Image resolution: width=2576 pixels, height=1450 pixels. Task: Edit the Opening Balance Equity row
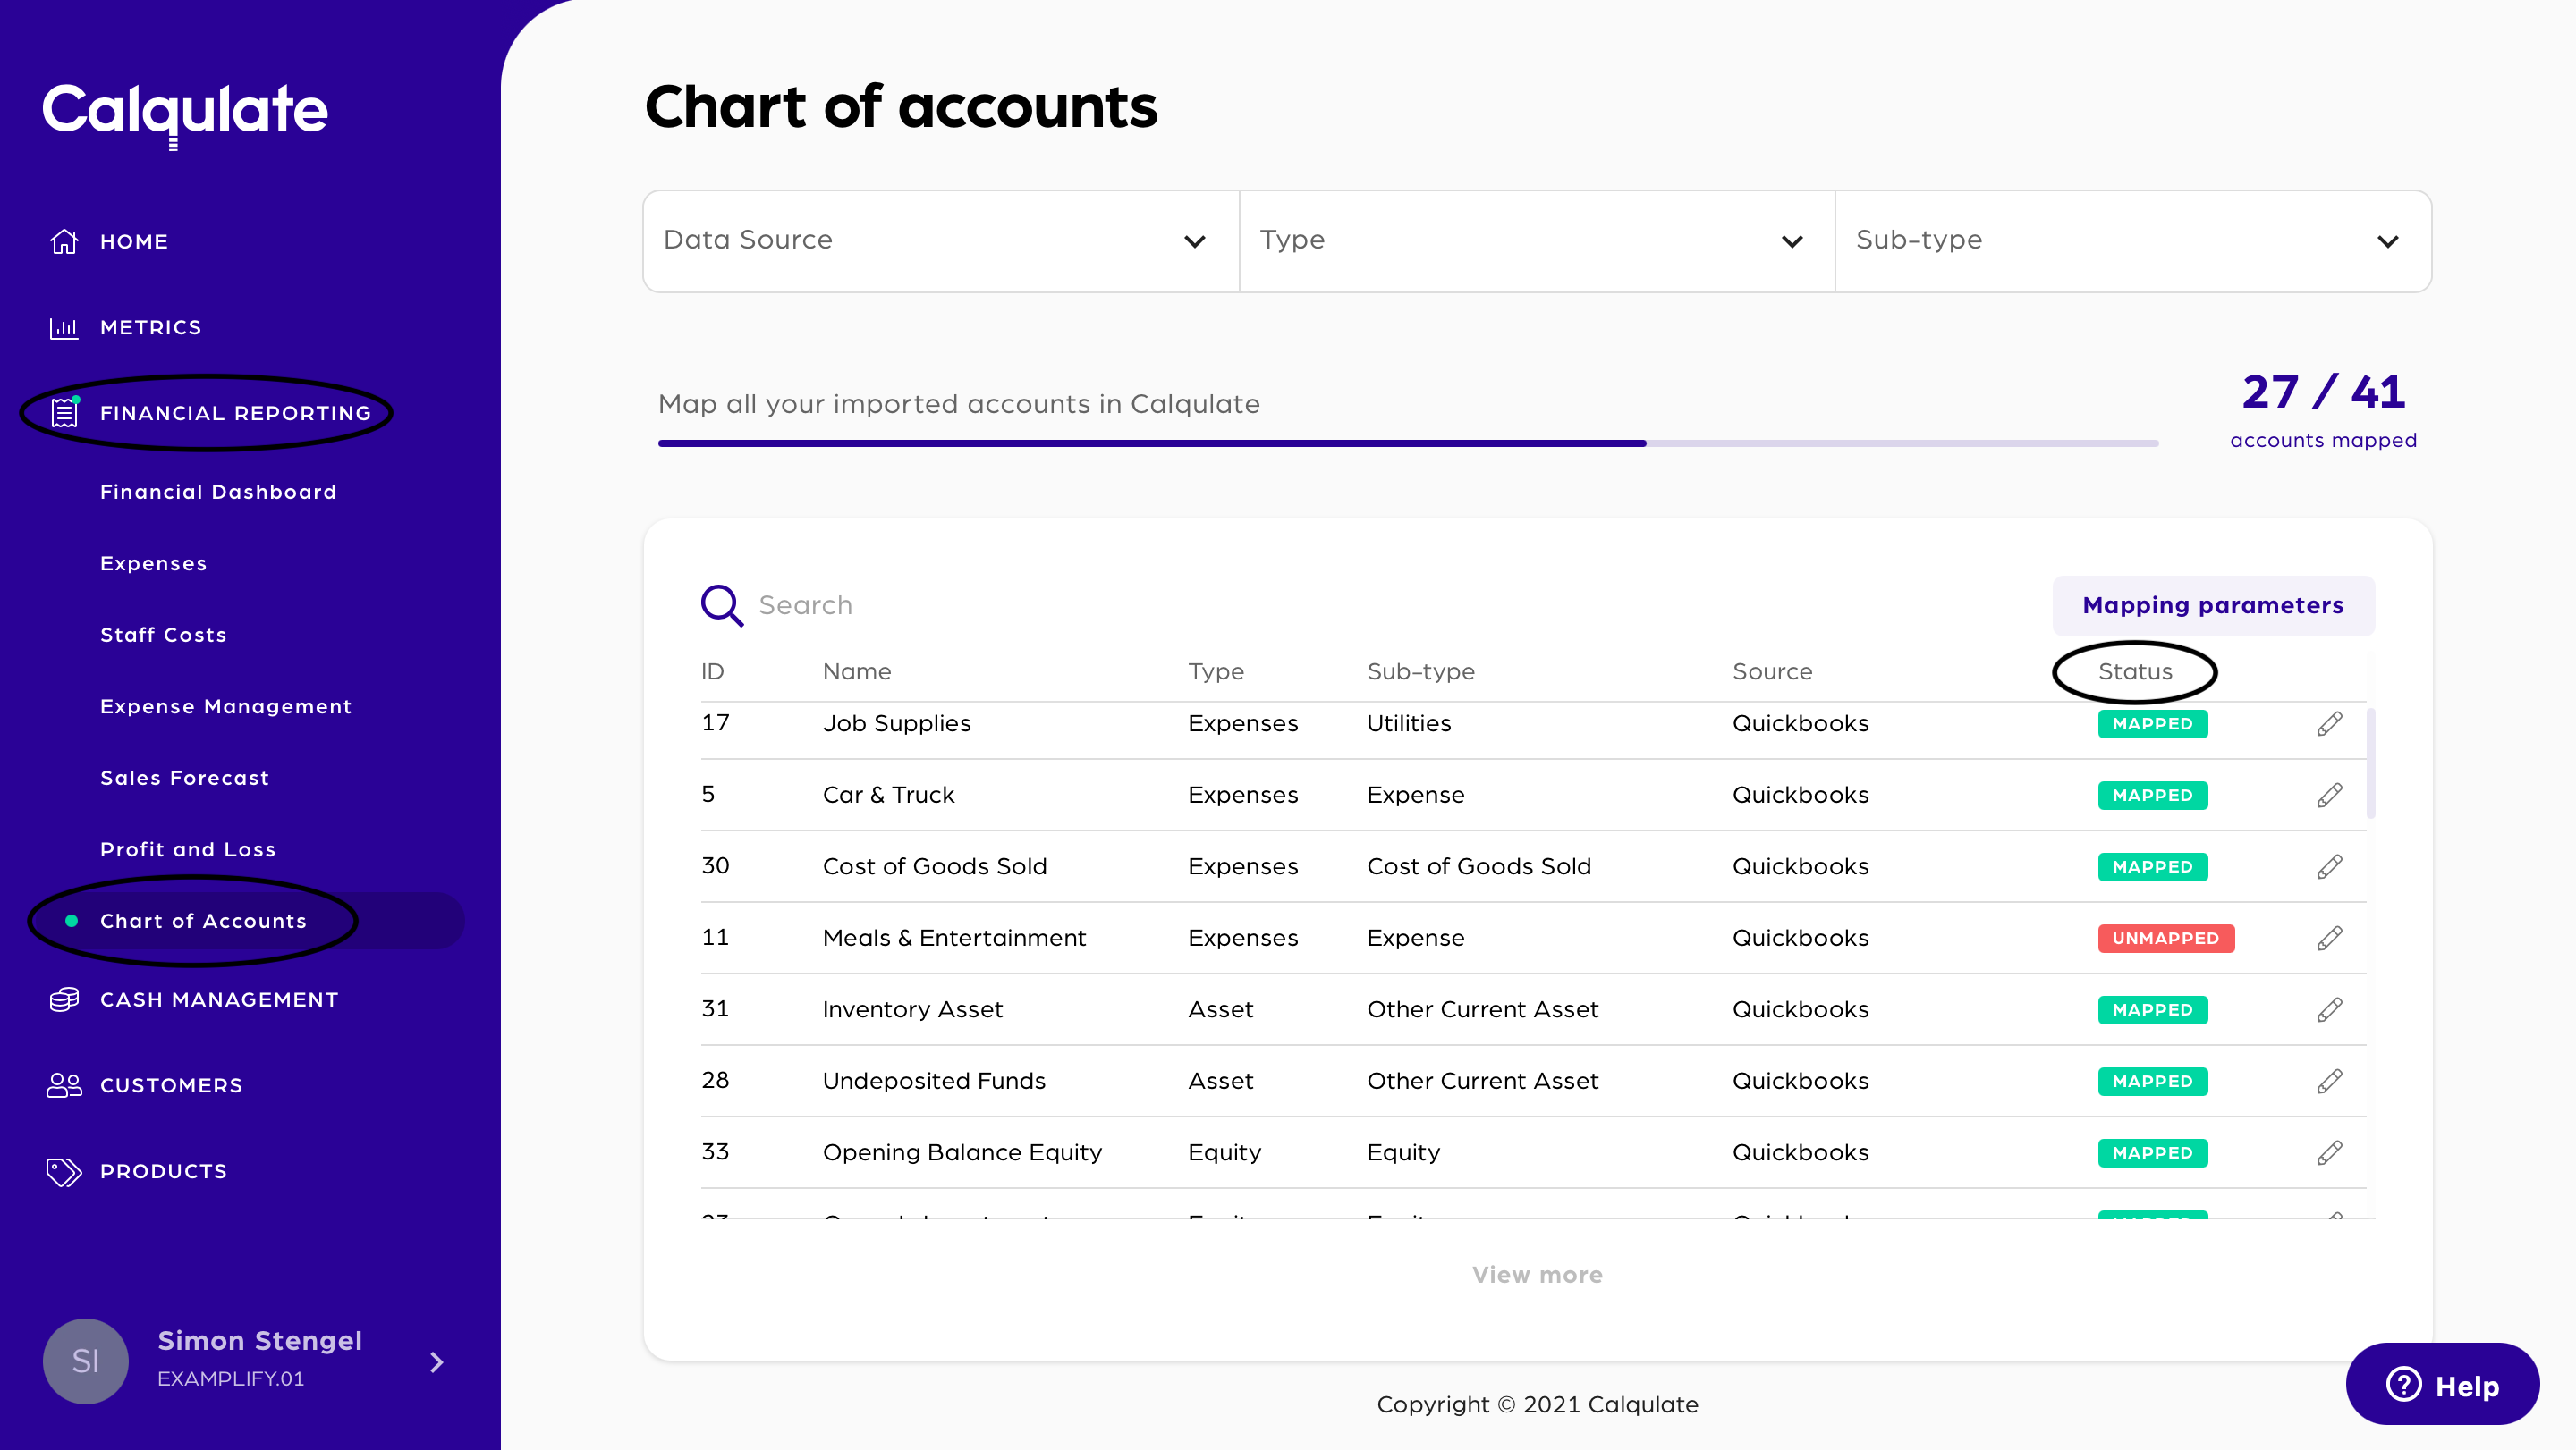(2329, 1152)
